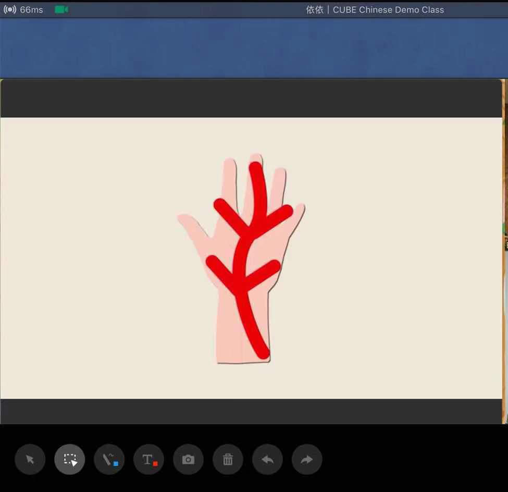This screenshot has height=492, width=508.
Task: Take a snapshot with the camera button
Action: pos(188,459)
